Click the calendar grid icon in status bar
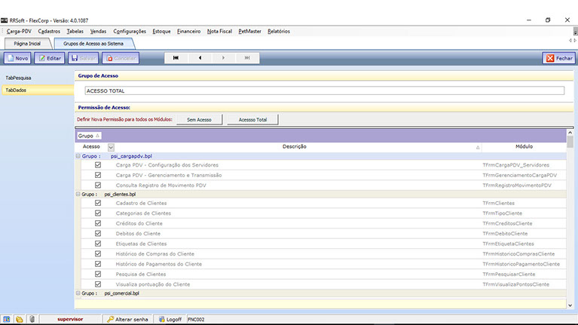This screenshot has height=325, width=578. coord(7,319)
